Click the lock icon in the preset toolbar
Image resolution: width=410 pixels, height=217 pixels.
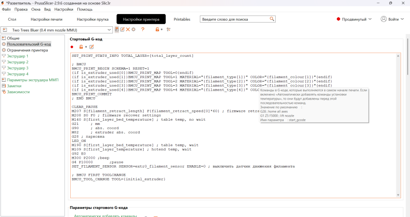[157, 30]
